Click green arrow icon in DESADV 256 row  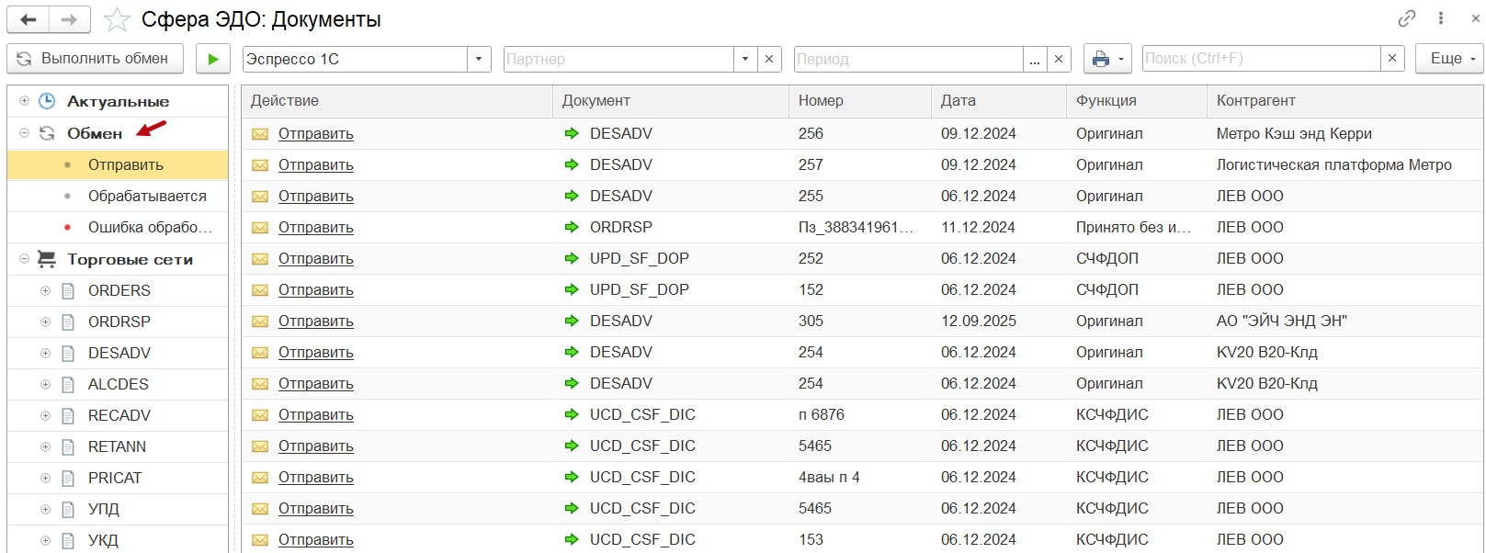572,133
